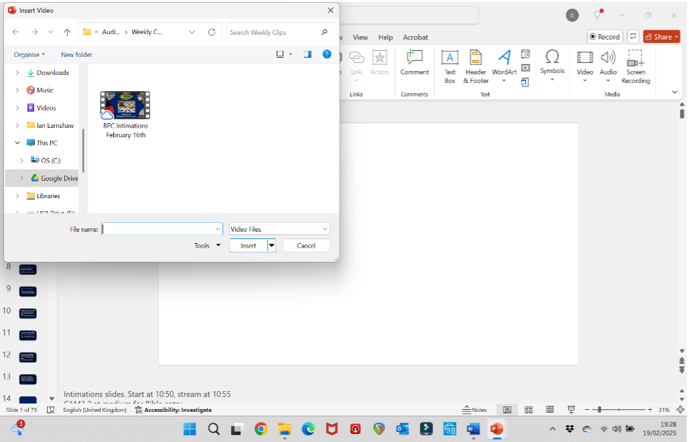Open the Video Files type combo box
Image resolution: width=689 pixels, height=442 pixels.
279,229
